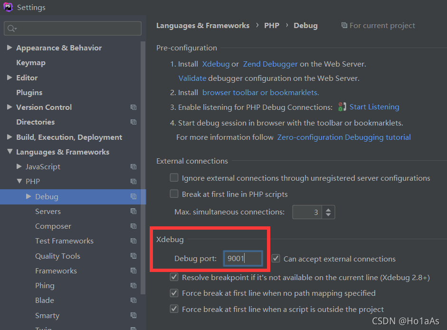The height and width of the screenshot is (330, 447).
Task: Click the project-level icon beside Blade
Action: (x=133, y=301)
